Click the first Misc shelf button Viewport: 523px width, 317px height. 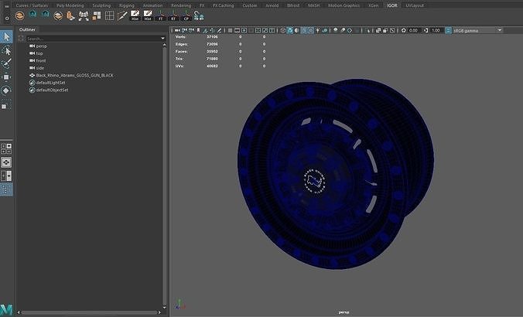click(135, 15)
